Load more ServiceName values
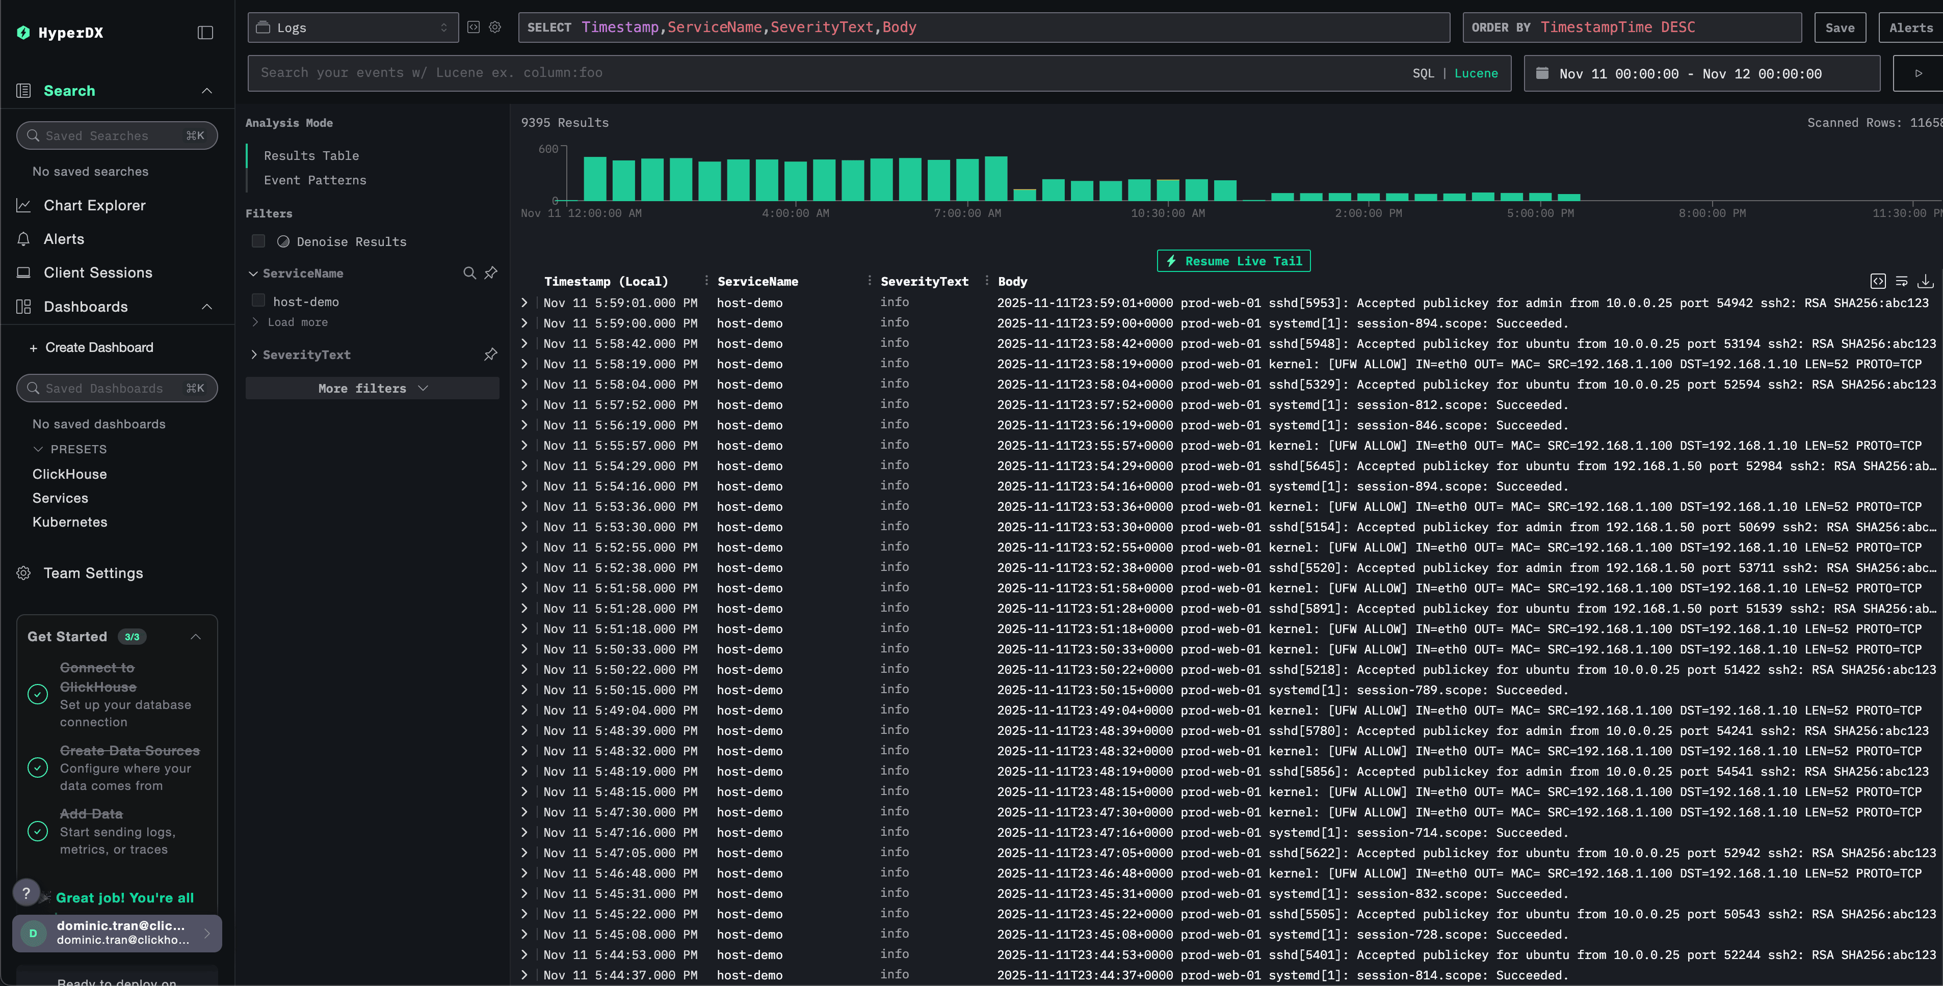 [291, 322]
